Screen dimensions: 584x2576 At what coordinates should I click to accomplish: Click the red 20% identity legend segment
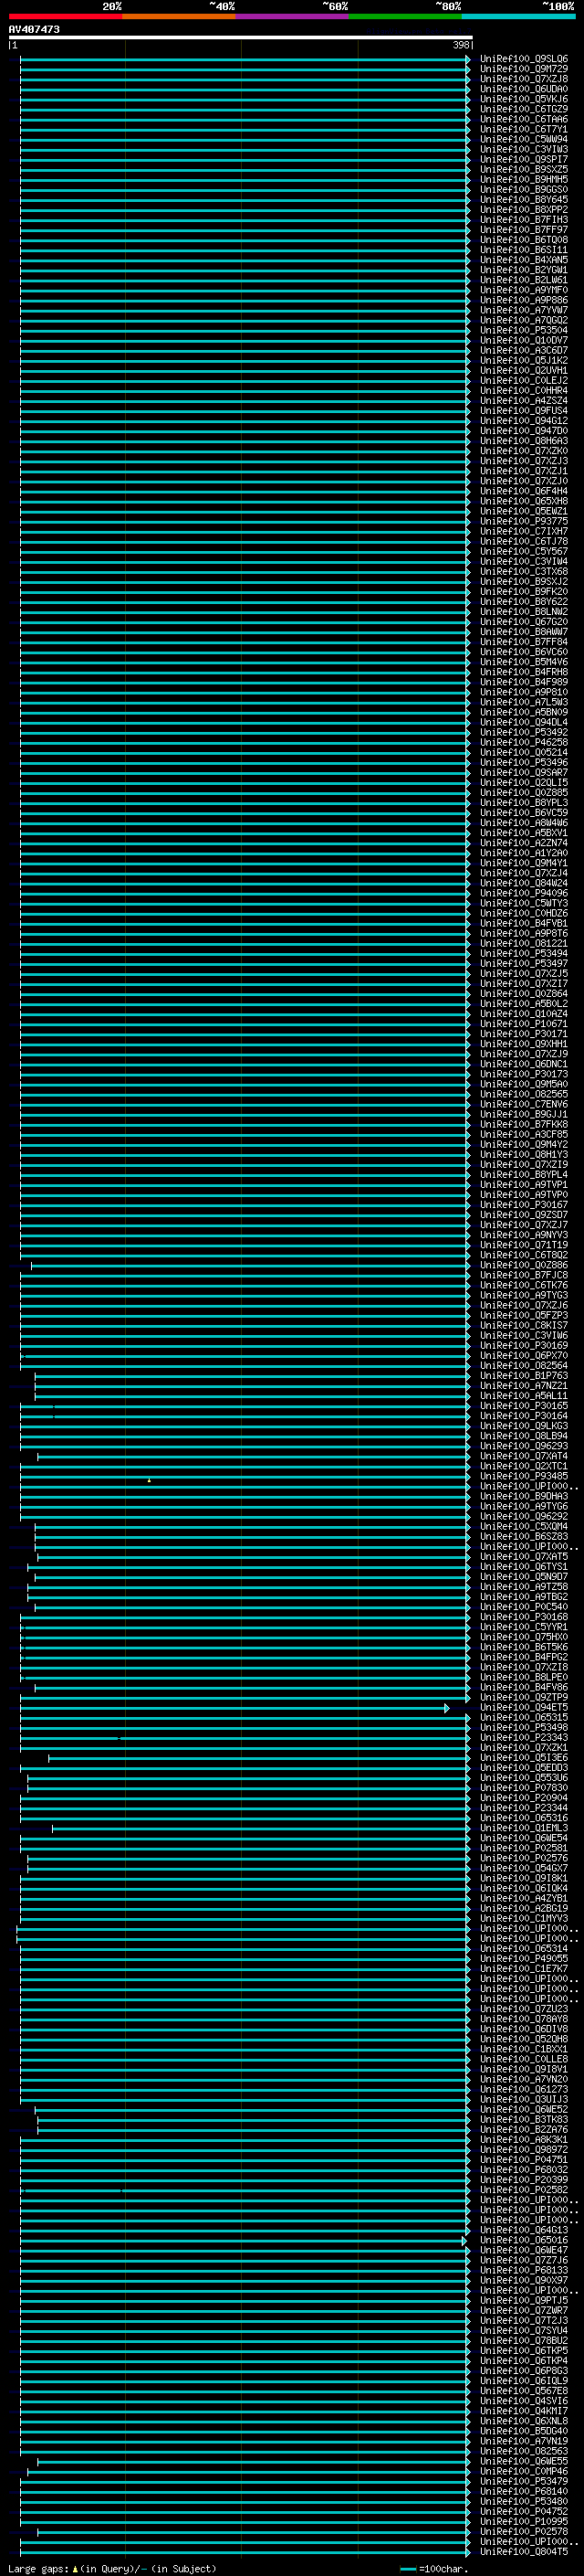[65, 16]
